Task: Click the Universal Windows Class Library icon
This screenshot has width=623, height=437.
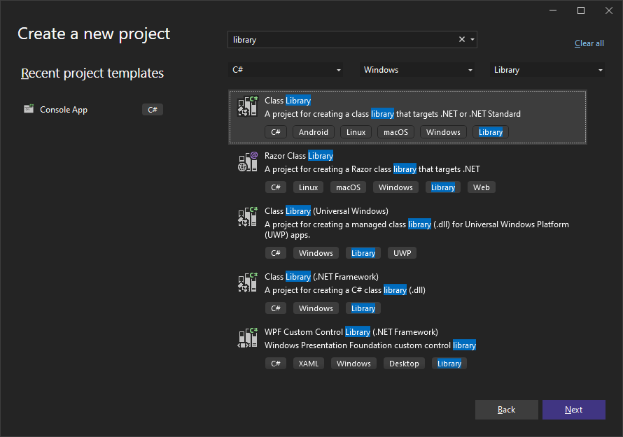Action: [x=248, y=217]
